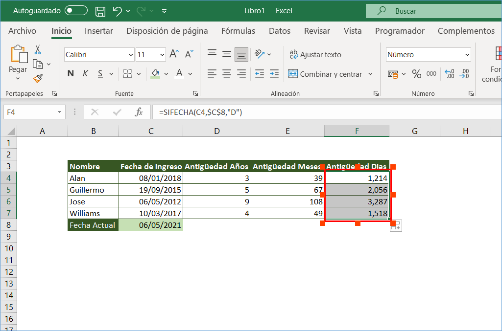Click the Undo arrow icon

click(x=117, y=11)
